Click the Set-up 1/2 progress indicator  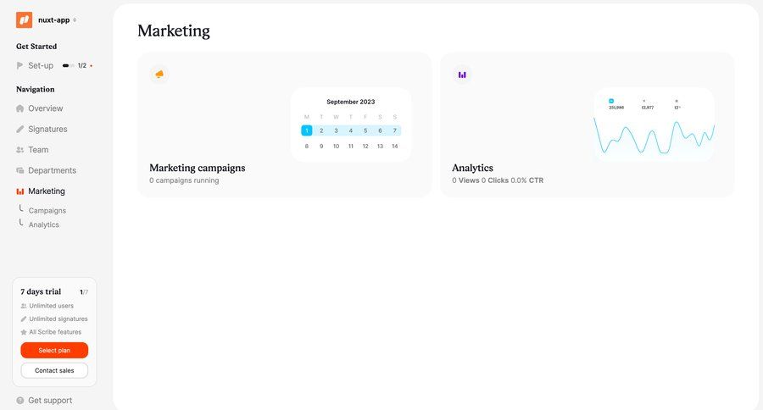pos(76,65)
